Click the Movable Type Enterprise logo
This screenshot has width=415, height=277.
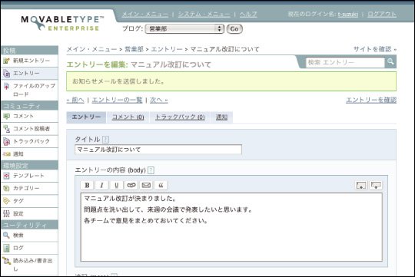click(x=62, y=23)
